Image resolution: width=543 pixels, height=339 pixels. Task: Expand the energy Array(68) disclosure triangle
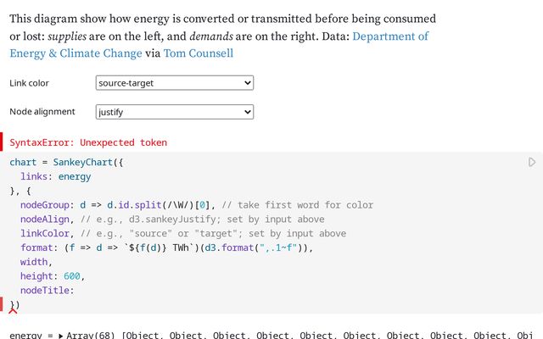point(60,336)
